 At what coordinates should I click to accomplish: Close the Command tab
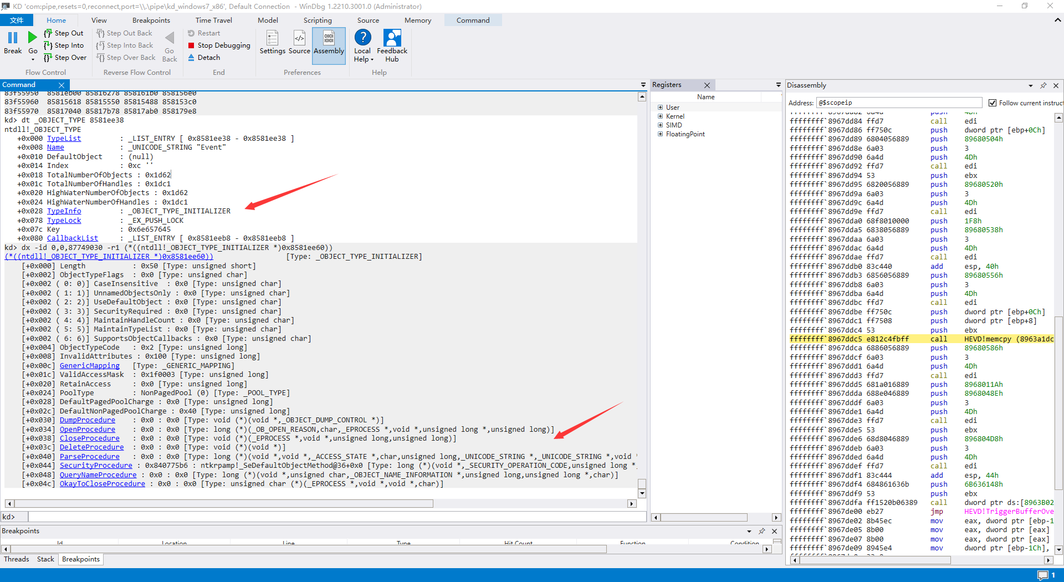pos(62,85)
